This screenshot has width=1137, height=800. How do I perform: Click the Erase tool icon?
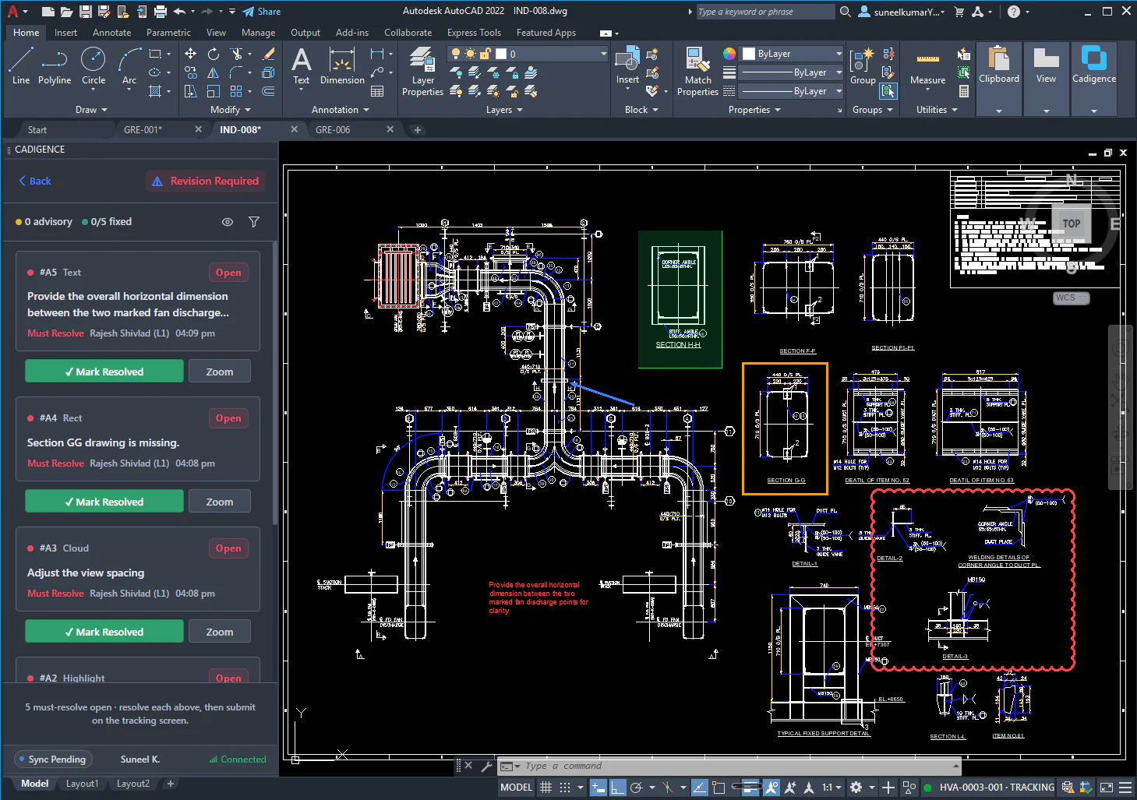pyautogui.click(x=268, y=54)
